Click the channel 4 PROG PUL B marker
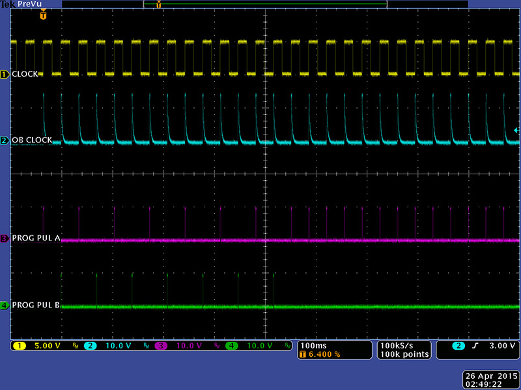The image size is (521, 390). [5, 305]
